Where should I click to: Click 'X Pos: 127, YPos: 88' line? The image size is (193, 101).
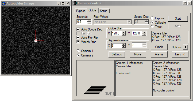pos(166,73)
